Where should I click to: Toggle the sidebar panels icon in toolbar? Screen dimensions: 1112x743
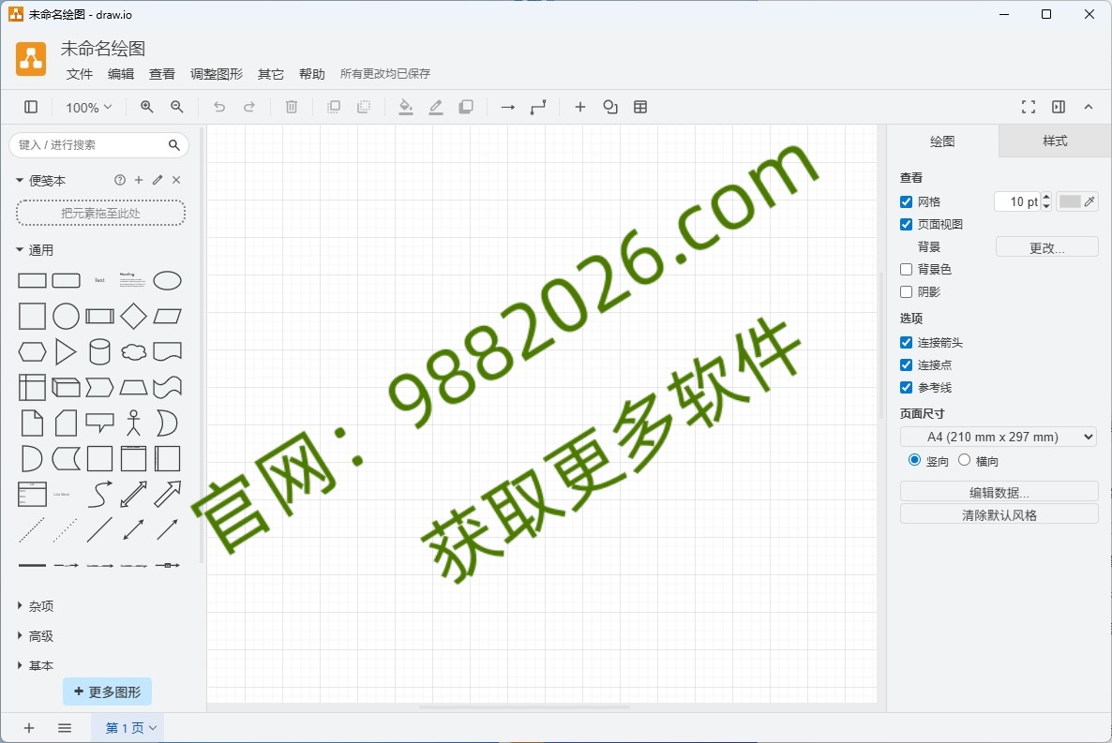(31, 107)
